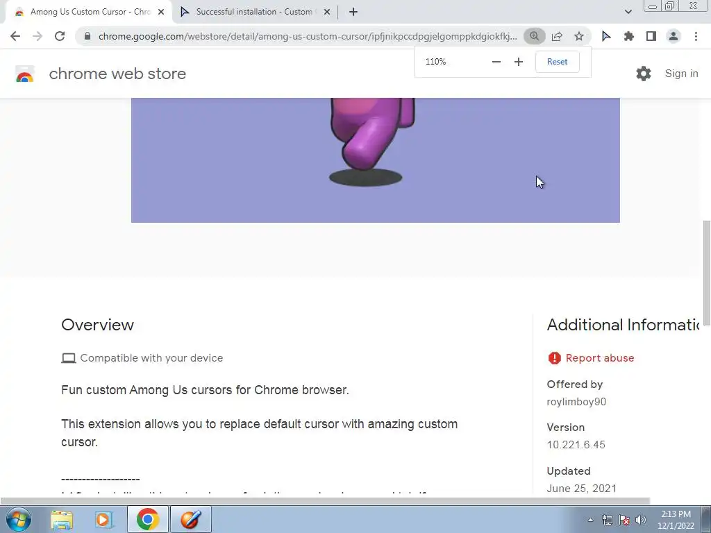Screen dimensions: 711x533
Task: Open the network status tray icon
Action: 607,520
